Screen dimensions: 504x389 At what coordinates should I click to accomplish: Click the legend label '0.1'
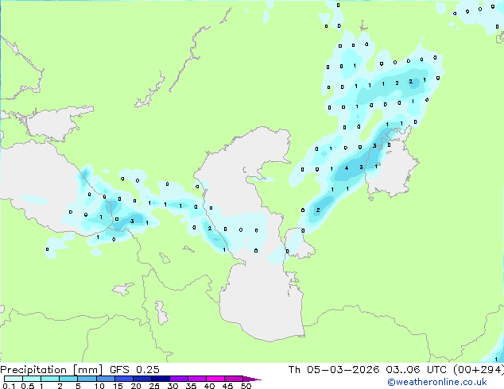pyautogui.click(x=9, y=386)
